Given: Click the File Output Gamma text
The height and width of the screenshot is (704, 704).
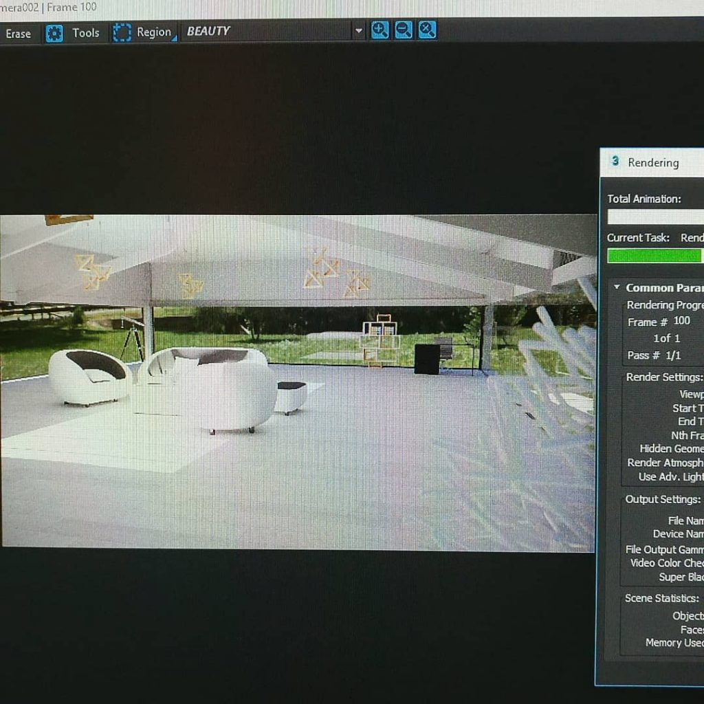Looking at the screenshot, I should pos(665,549).
